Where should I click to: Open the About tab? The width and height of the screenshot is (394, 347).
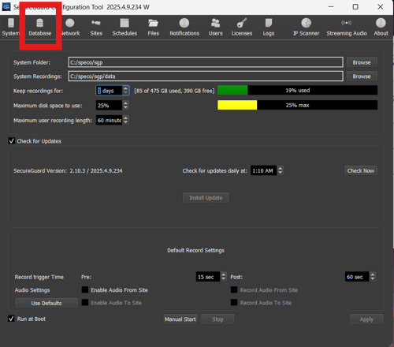[x=381, y=27]
